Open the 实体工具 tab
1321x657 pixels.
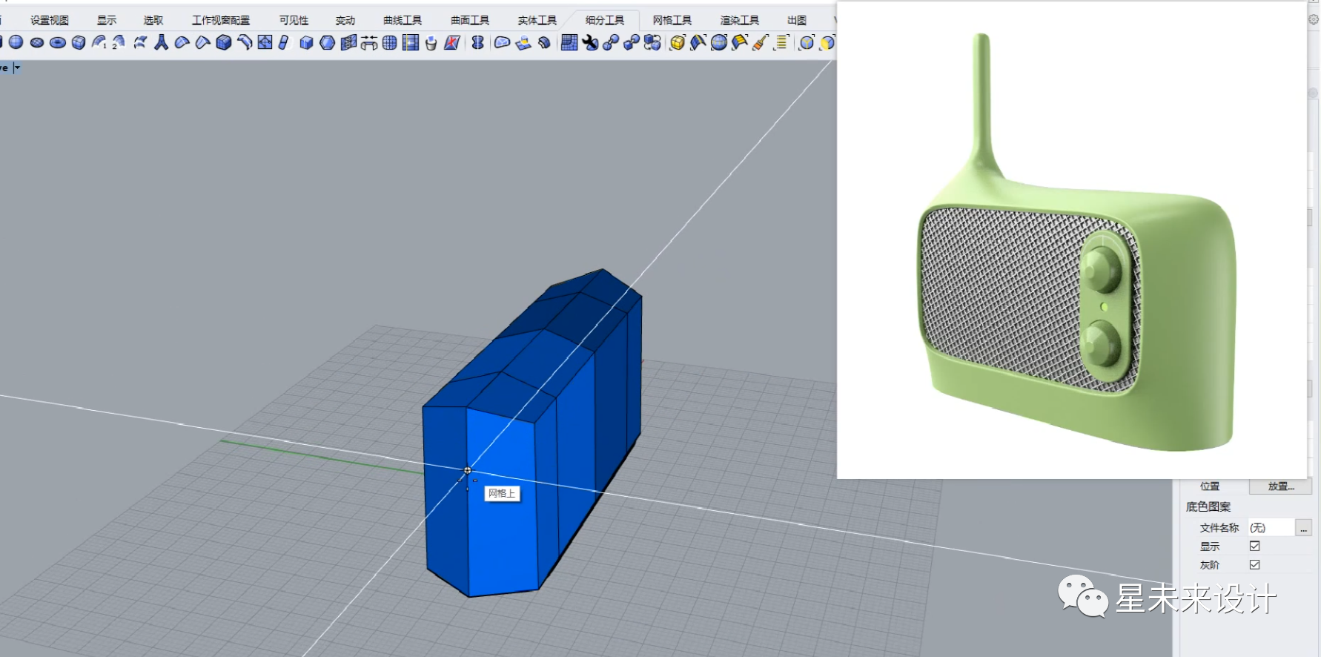[x=537, y=20]
